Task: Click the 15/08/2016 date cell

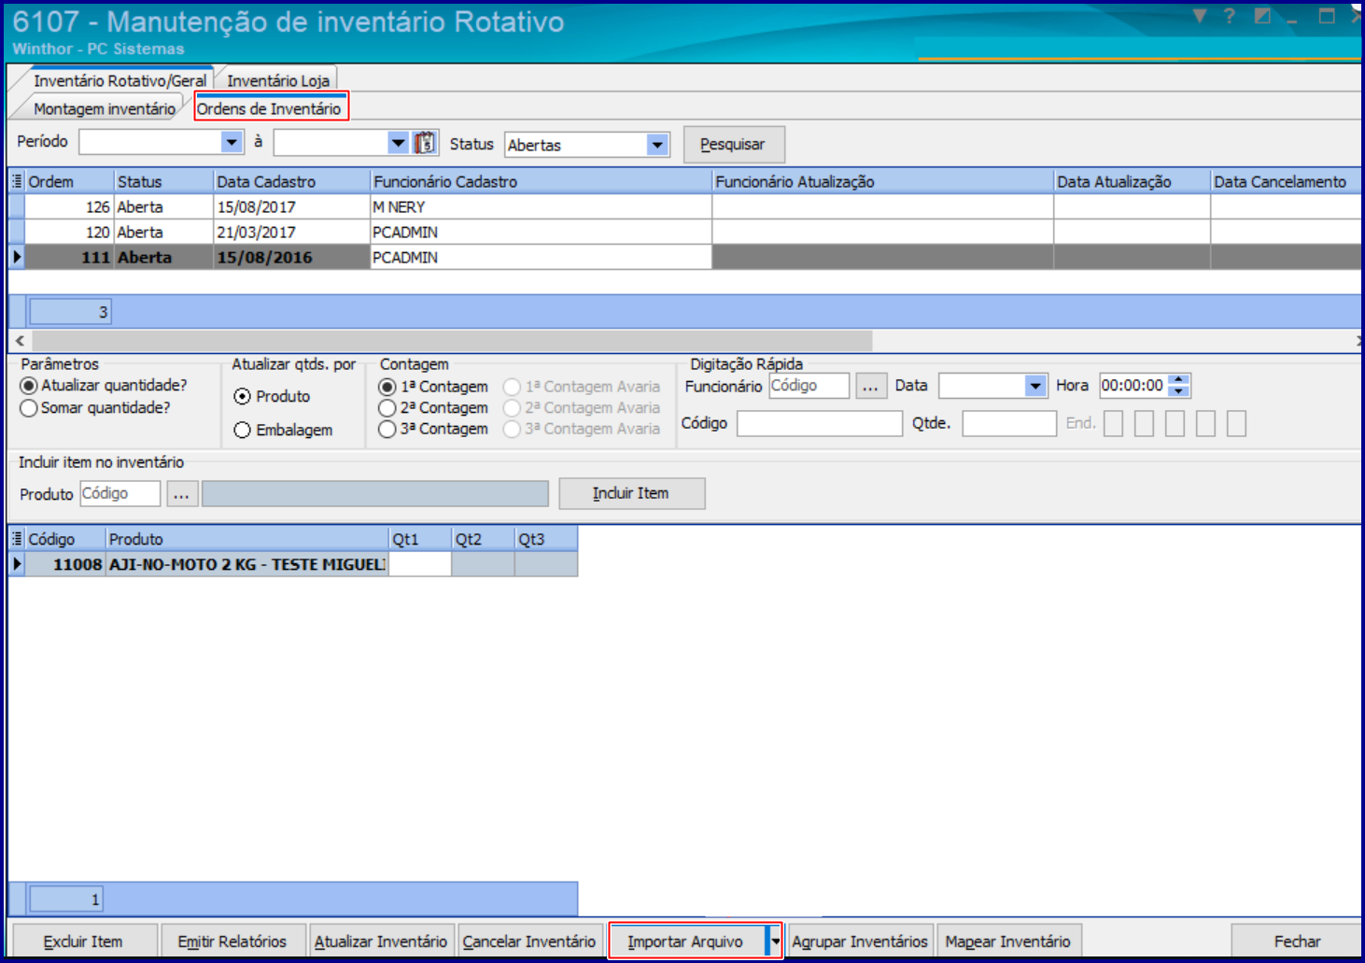Action: tap(291, 257)
